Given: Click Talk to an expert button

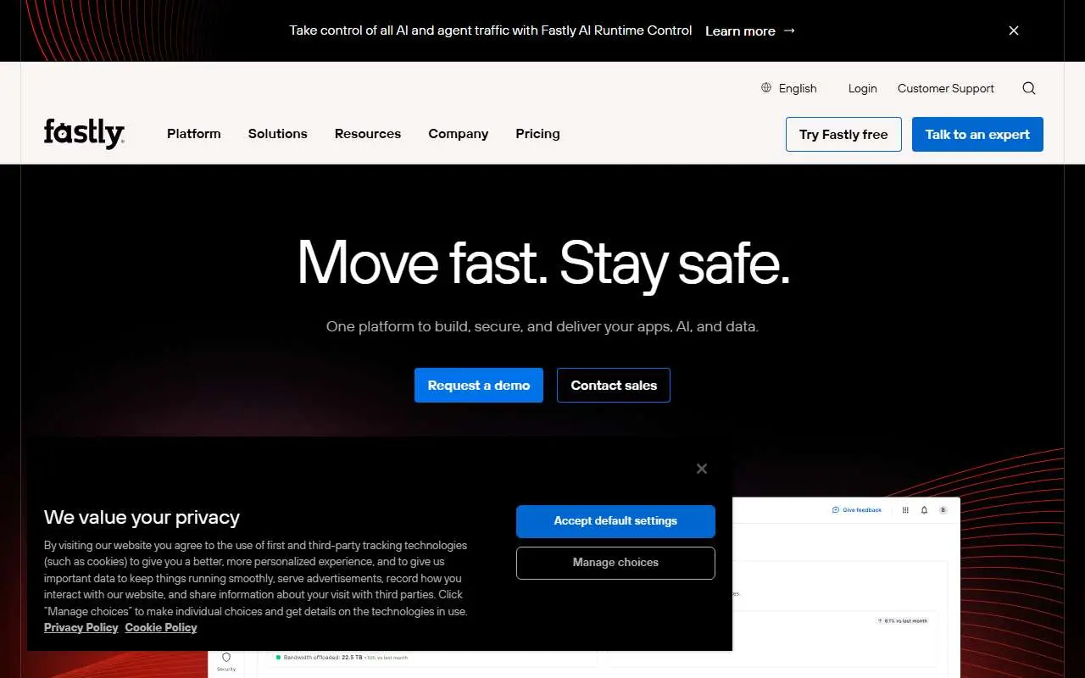Looking at the screenshot, I should click(x=977, y=135).
